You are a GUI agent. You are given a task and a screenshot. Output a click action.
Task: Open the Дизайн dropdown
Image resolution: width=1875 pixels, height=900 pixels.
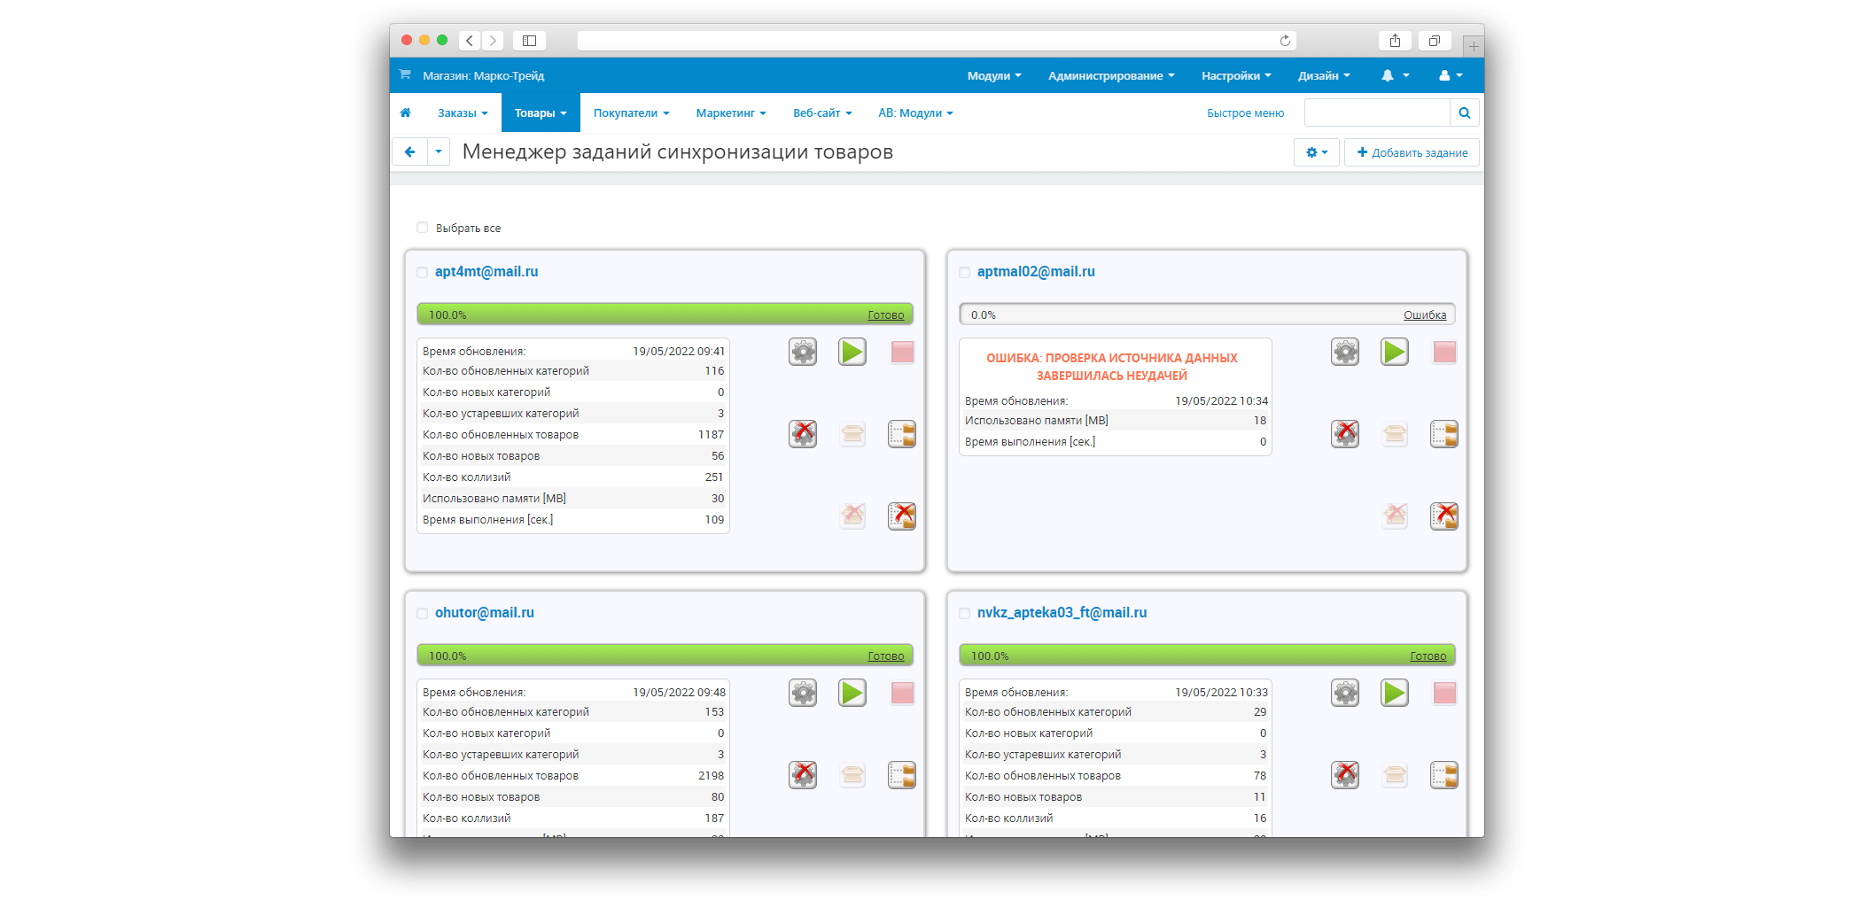tap(1324, 75)
